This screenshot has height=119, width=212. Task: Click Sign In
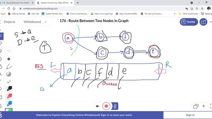pos(190,115)
